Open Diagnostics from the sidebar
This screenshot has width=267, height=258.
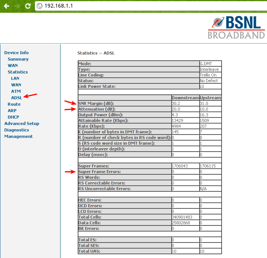pos(16,130)
